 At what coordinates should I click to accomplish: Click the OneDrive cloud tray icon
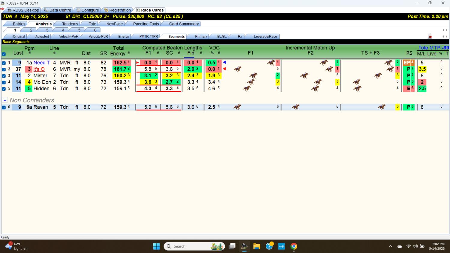400,246
